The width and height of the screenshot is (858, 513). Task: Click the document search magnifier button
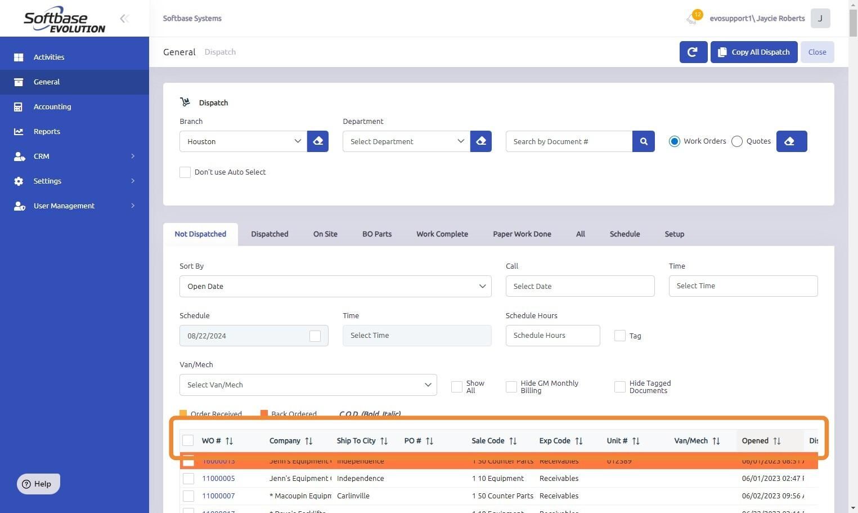(x=644, y=141)
